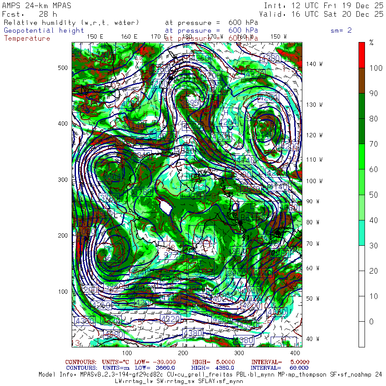Click the H 4264 high center label

pos(227,118)
